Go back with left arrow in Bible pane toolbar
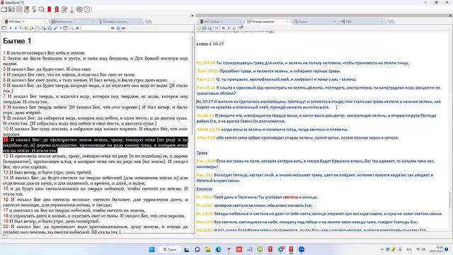 [x=11, y=28]
